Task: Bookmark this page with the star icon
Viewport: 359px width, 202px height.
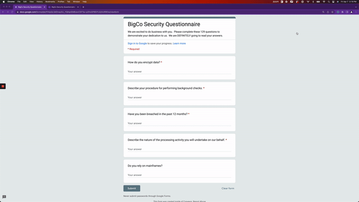Action: pyautogui.click(x=333, y=12)
